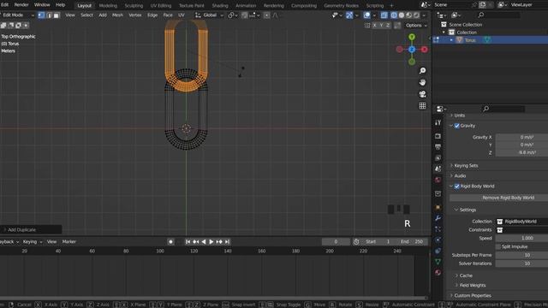
Task: Click the red X axis gizmo ball
Action: point(425,50)
